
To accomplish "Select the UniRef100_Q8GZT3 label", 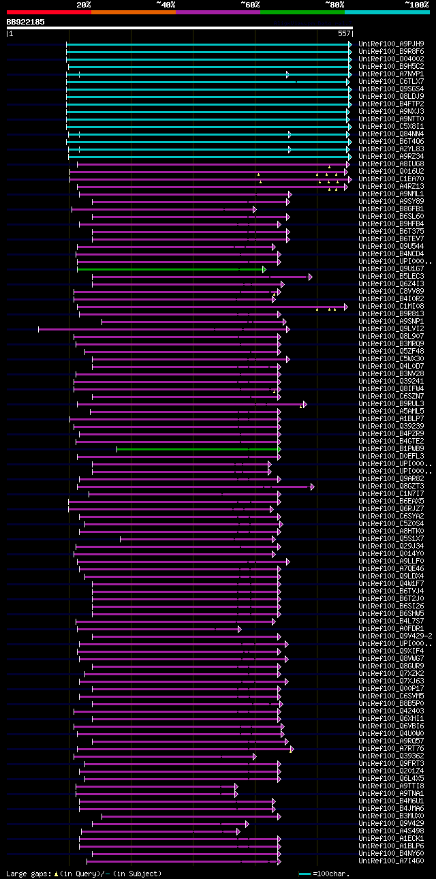I will click(391, 487).
